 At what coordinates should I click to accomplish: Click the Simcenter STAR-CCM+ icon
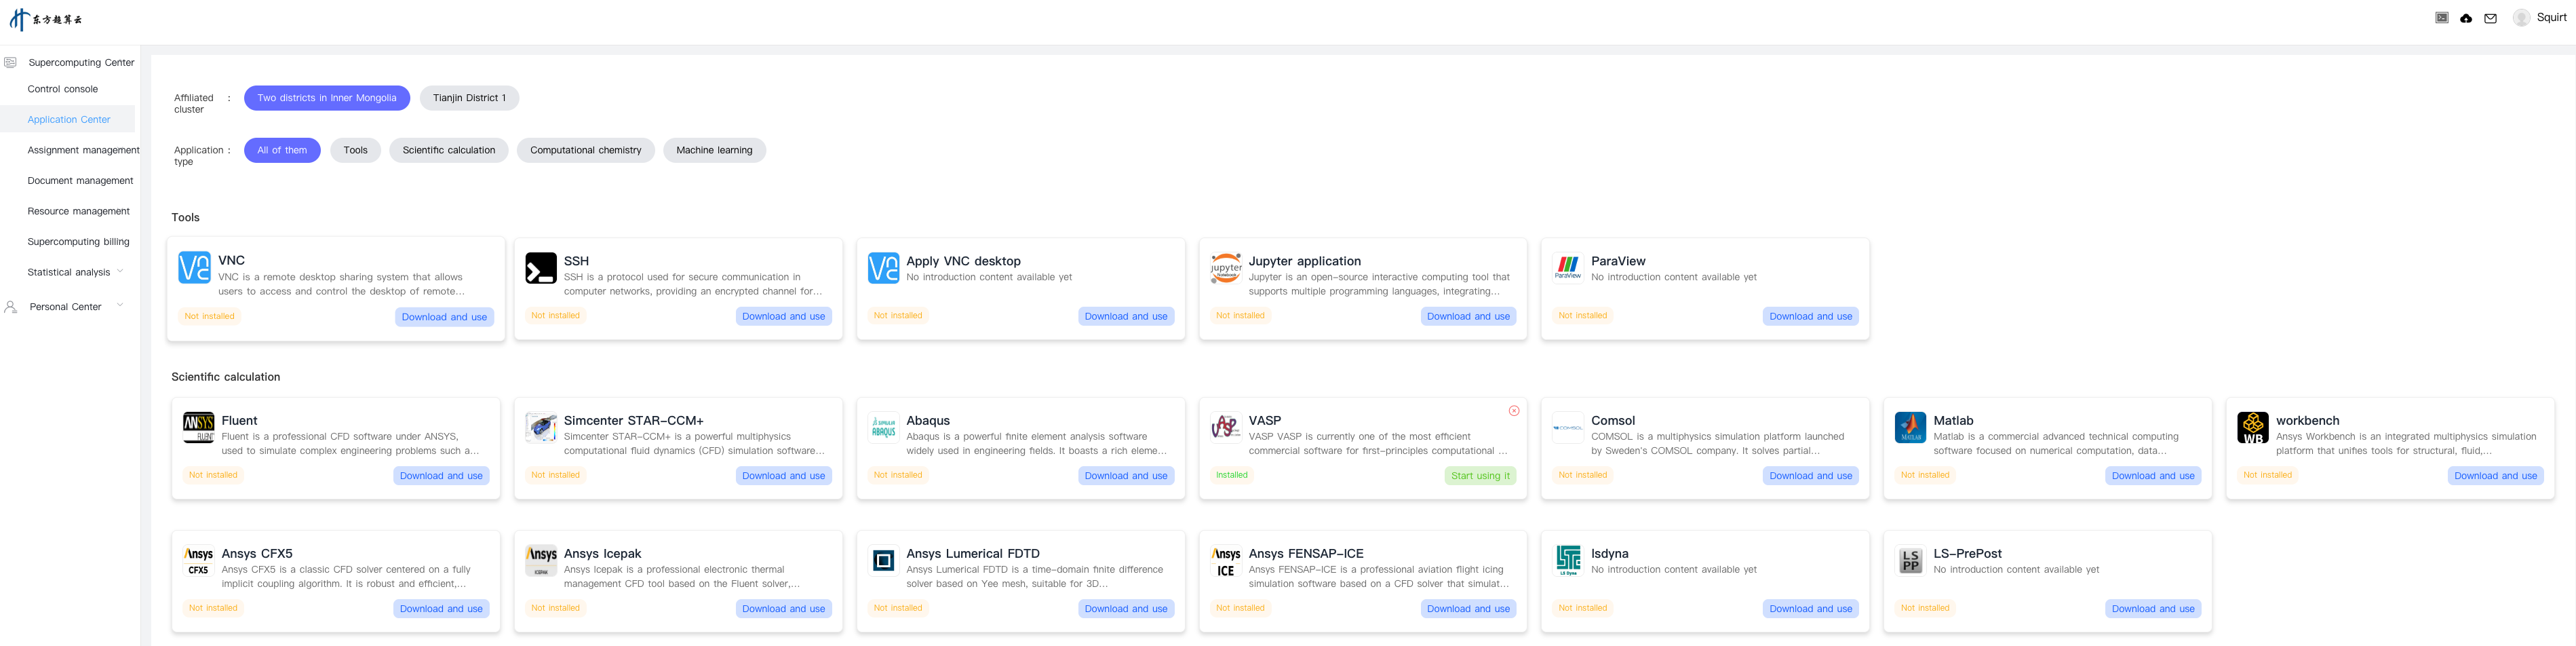coord(541,428)
